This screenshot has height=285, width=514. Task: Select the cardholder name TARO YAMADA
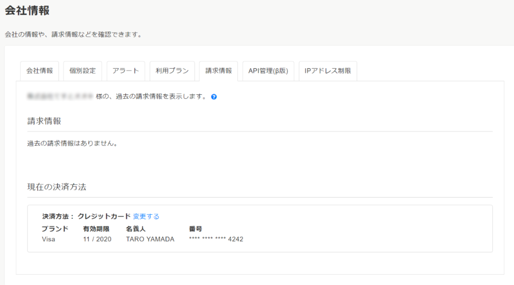(x=150, y=239)
